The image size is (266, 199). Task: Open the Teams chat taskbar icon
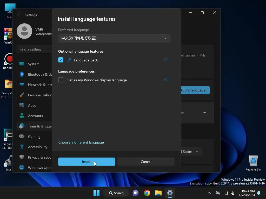[135, 193]
